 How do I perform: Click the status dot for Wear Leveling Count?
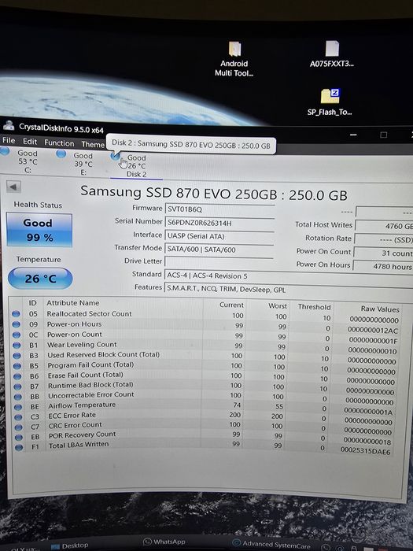click(x=17, y=346)
